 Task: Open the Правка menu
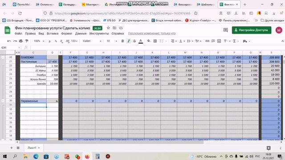coord(30,34)
